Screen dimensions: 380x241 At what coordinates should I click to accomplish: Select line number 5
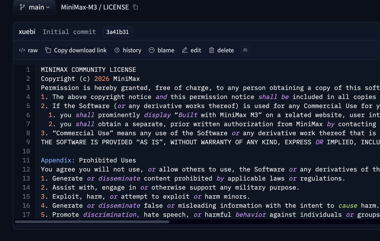(28, 106)
